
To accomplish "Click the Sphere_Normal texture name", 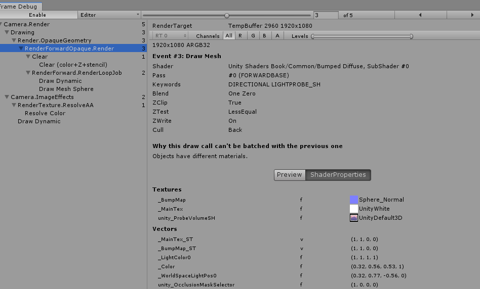I will 381,200.
